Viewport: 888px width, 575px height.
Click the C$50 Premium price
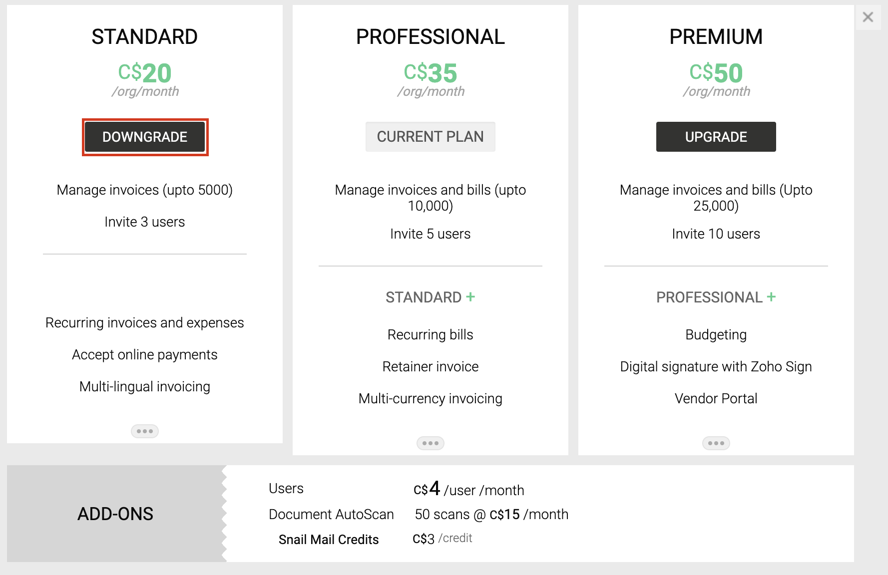tap(716, 73)
